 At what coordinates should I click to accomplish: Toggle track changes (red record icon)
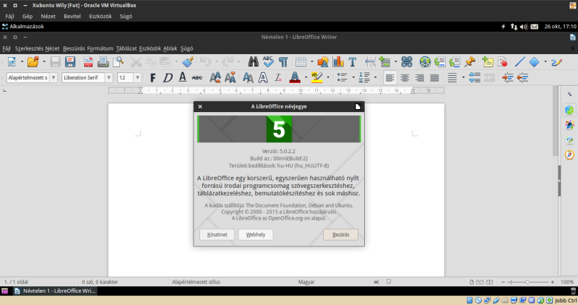[502, 61]
